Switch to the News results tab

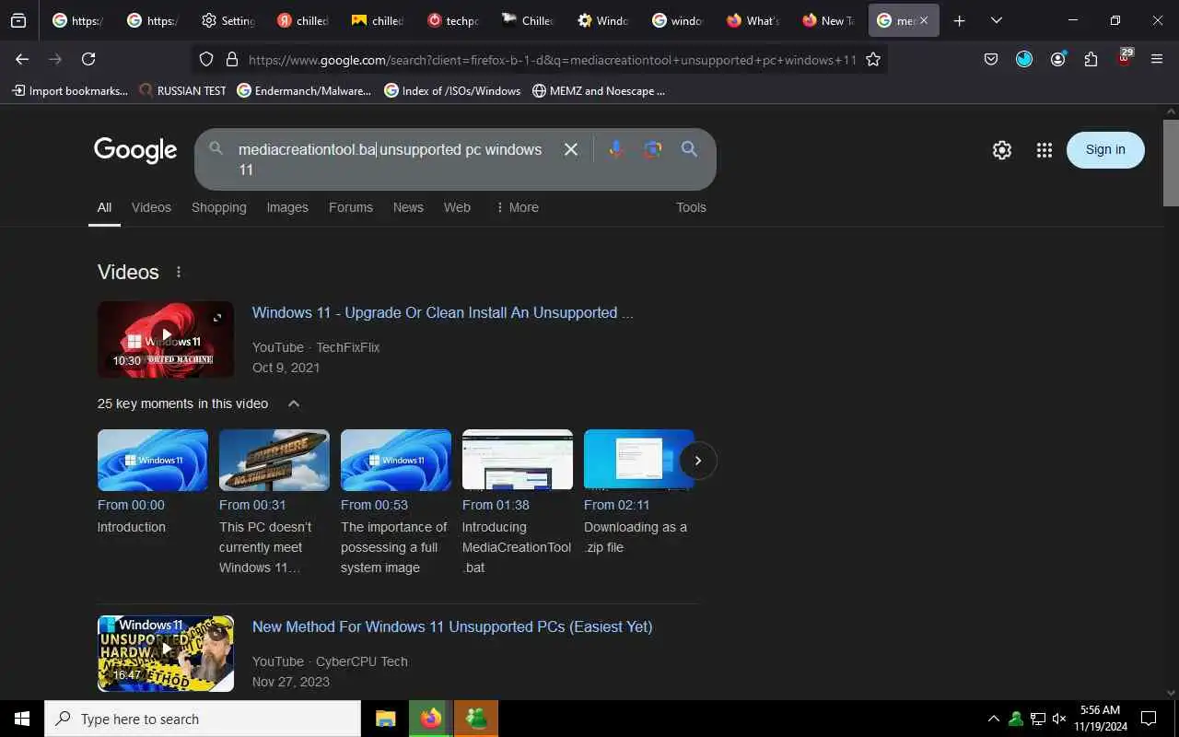pyautogui.click(x=408, y=207)
